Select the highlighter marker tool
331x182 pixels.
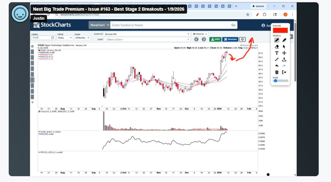[x=284, y=40]
